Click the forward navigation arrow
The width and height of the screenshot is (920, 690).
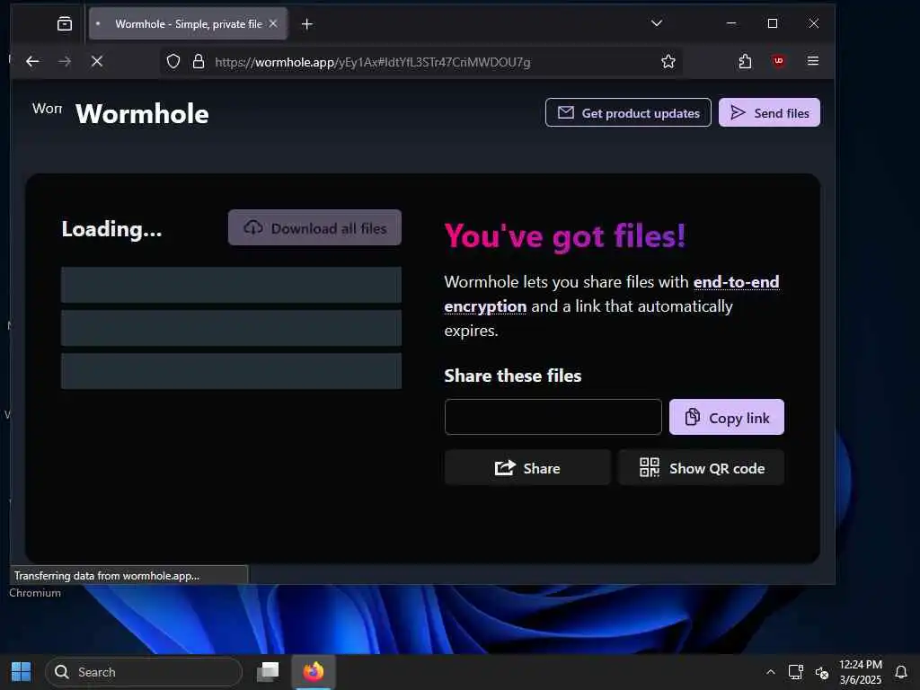65,61
